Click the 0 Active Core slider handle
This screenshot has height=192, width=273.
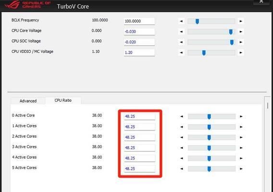point(209,117)
